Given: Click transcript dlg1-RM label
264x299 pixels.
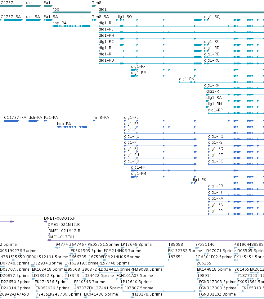Looking at the screenshot, I should [x=139, y=73].
